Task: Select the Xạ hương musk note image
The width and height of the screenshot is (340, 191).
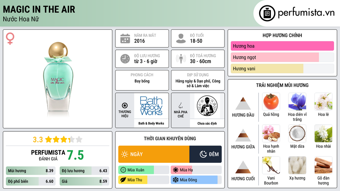Action: (297, 165)
